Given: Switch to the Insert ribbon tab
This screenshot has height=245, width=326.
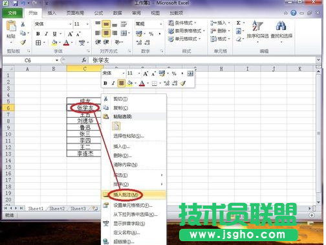Looking at the screenshot, I should tap(52, 13).
